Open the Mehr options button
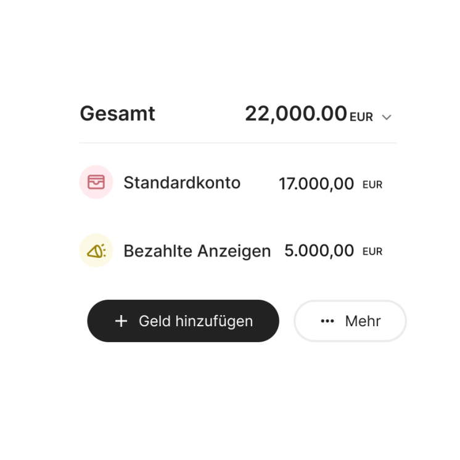The height and width of the screenshot is (460, 460). click(x=350, y=321)
